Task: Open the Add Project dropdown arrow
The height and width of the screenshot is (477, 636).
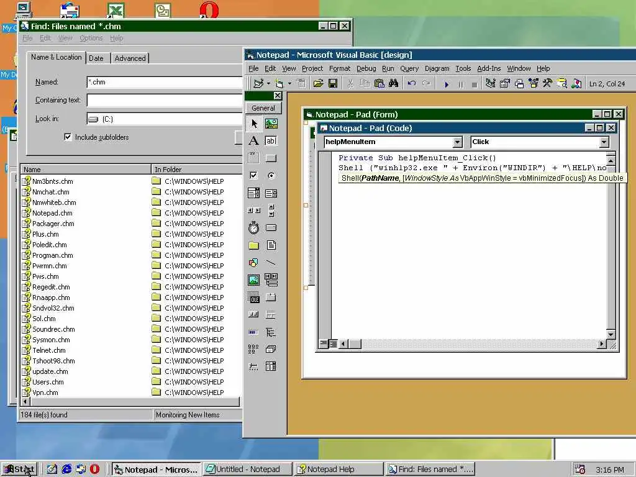Action: [x=268, y=84]
